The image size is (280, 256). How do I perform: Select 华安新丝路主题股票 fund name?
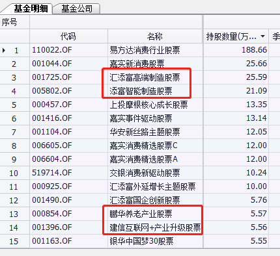click(x=145, y=132)
